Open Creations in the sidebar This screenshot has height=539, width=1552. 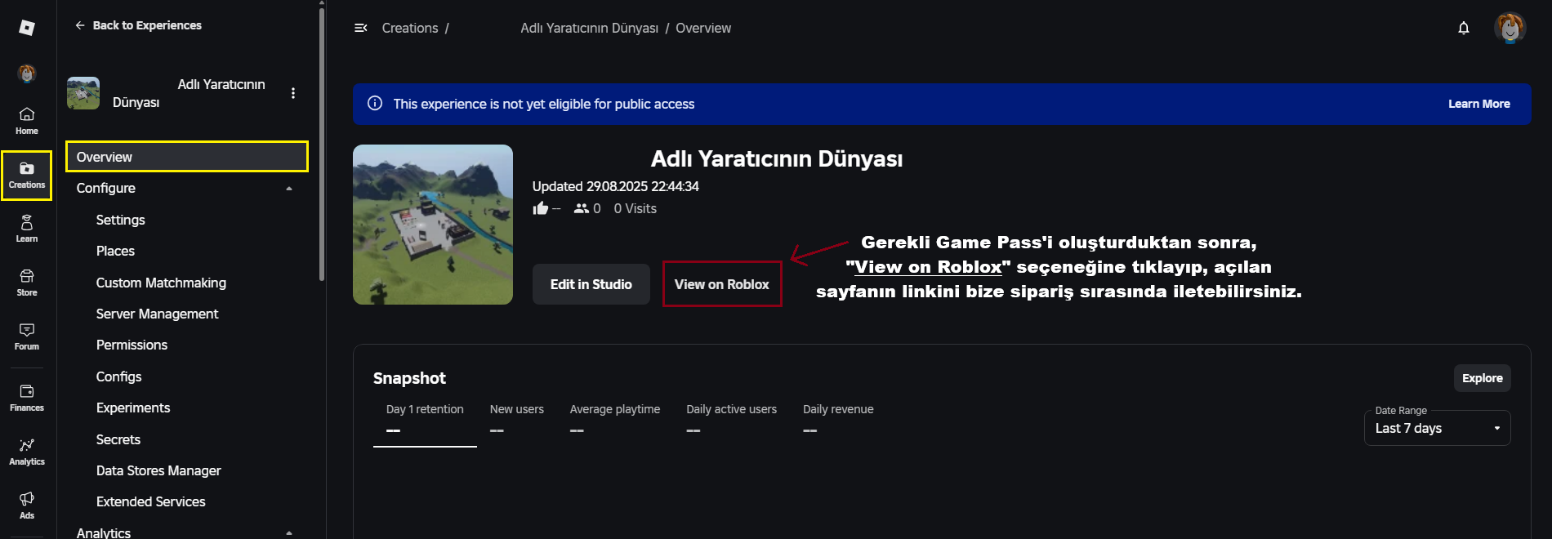pyautogui.click(x=27, y=175)
